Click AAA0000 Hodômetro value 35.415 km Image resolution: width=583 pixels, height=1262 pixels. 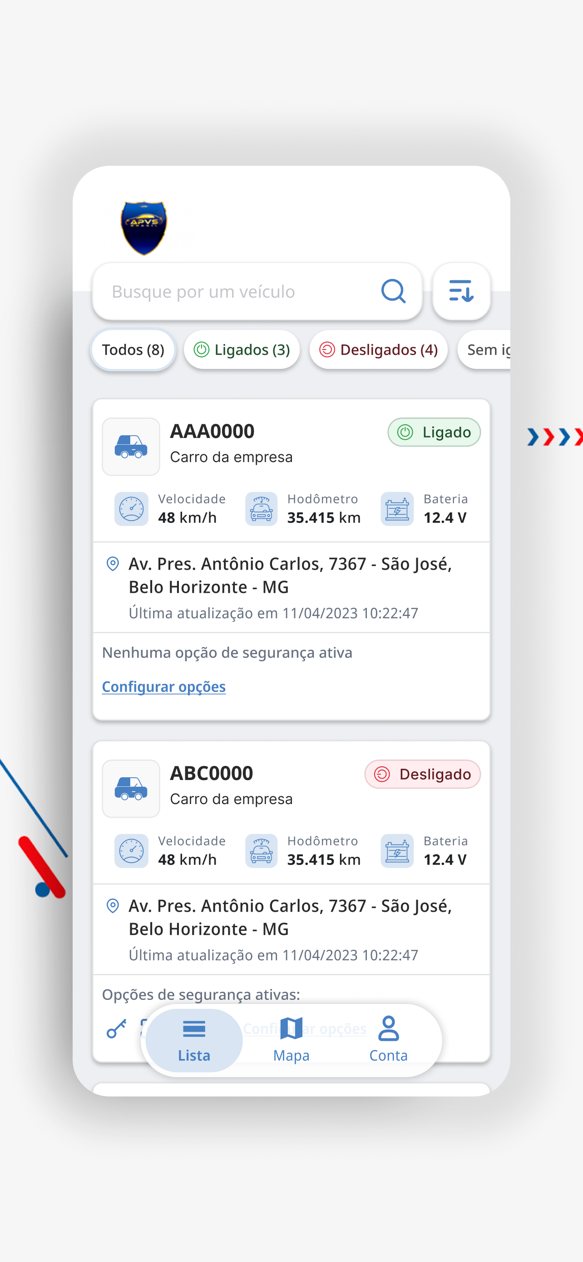coord(324,517)
